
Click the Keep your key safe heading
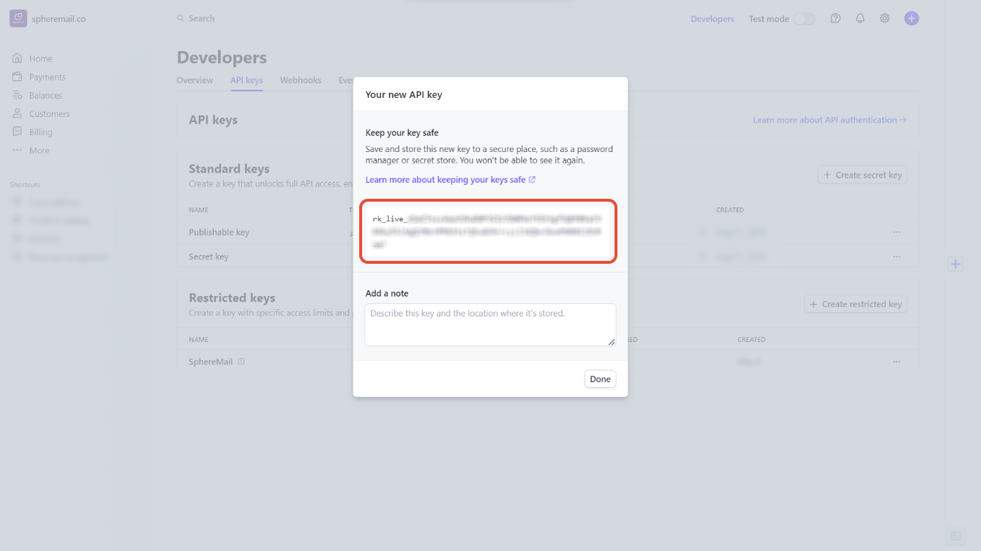coord(402,133)
